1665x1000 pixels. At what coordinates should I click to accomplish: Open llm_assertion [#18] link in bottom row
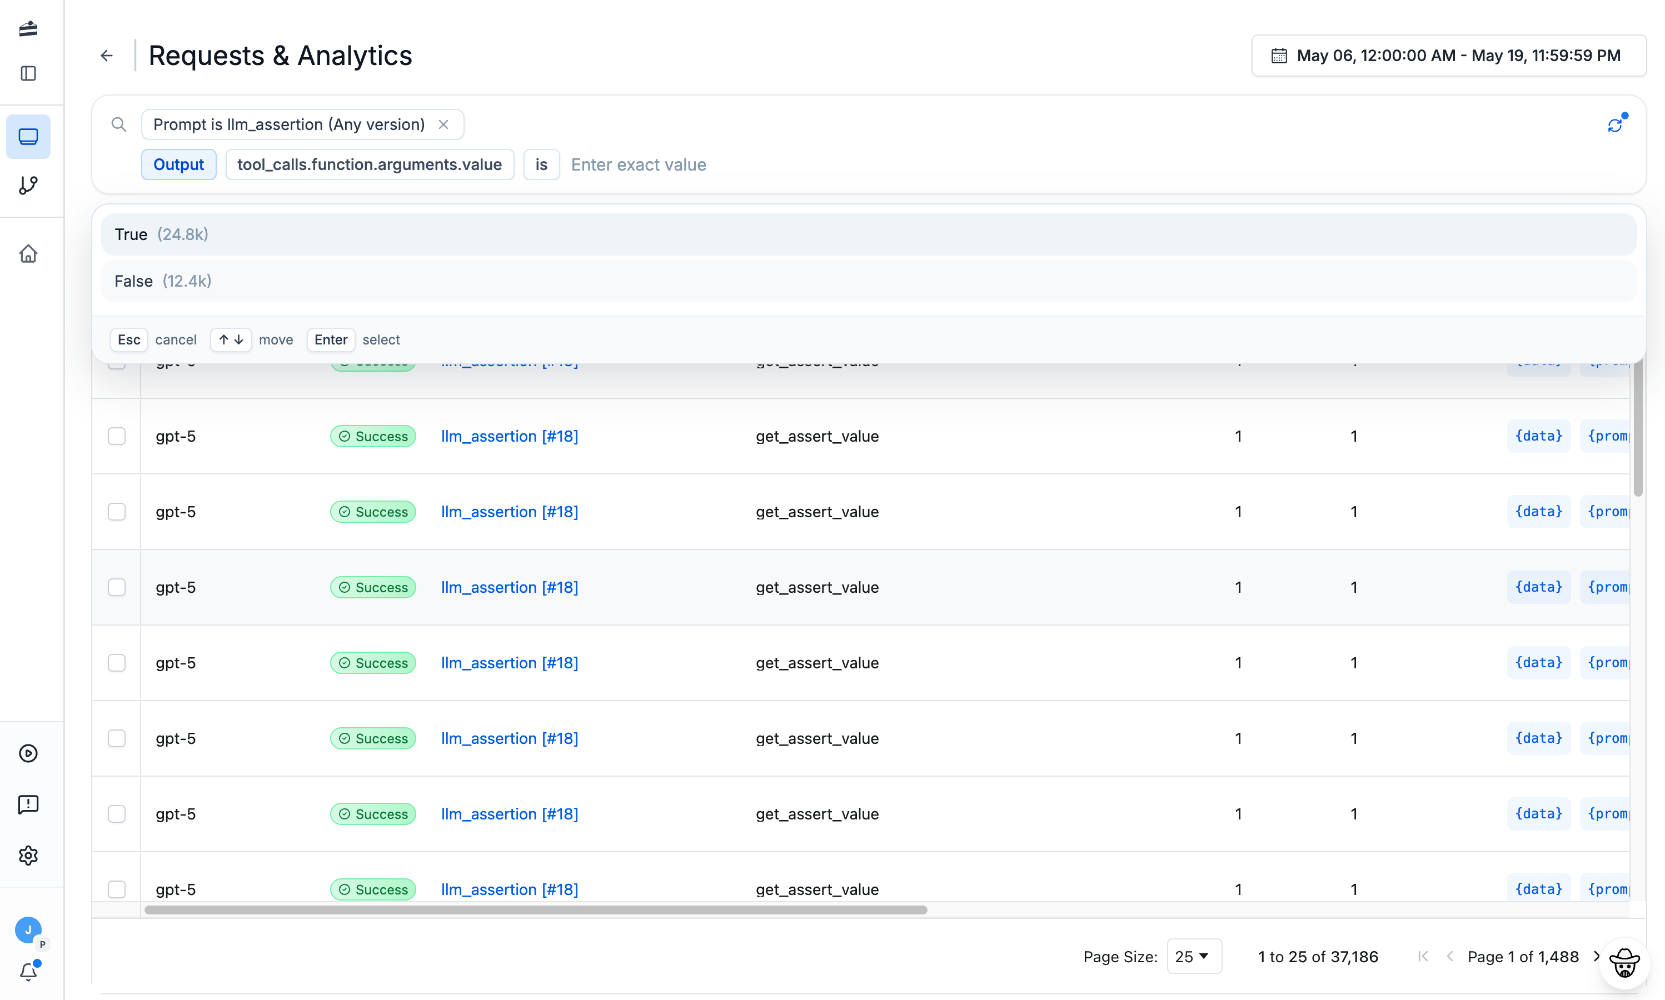pyautogui.click(x=510, y=889)
